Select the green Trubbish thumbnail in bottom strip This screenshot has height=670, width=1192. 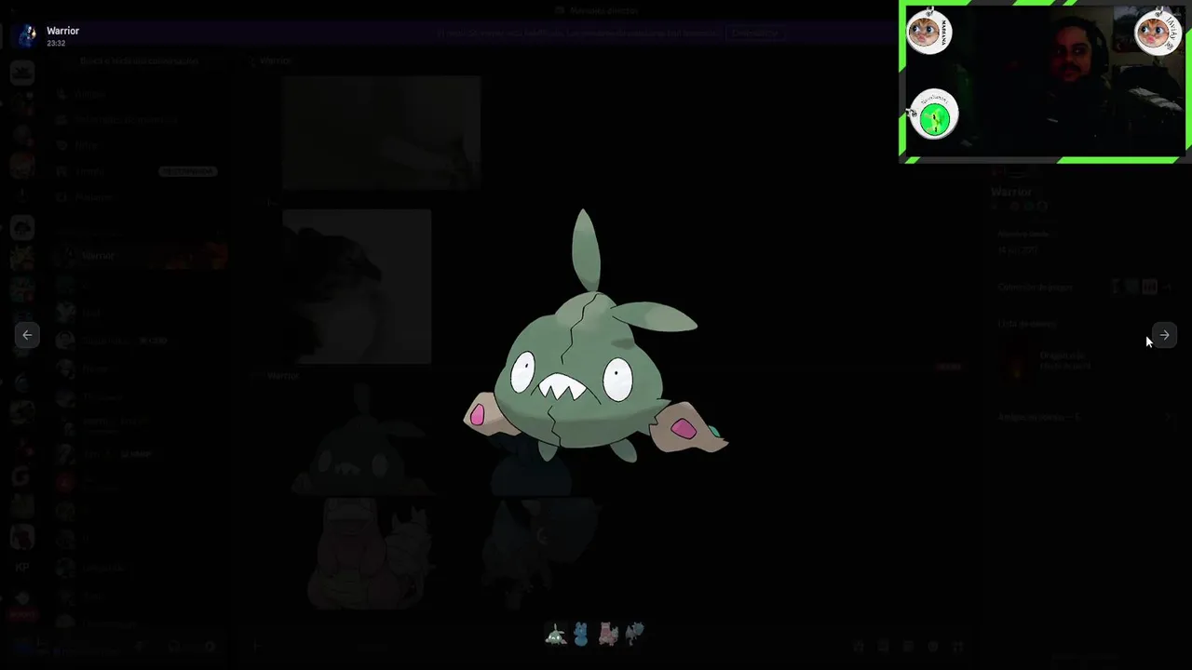click(556, 635)
